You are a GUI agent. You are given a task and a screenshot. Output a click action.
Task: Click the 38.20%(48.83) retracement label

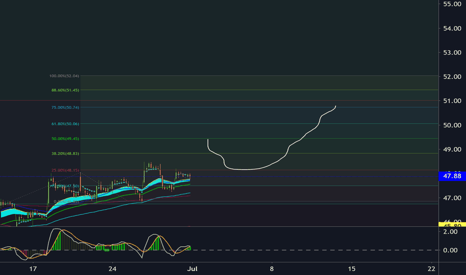65,153
